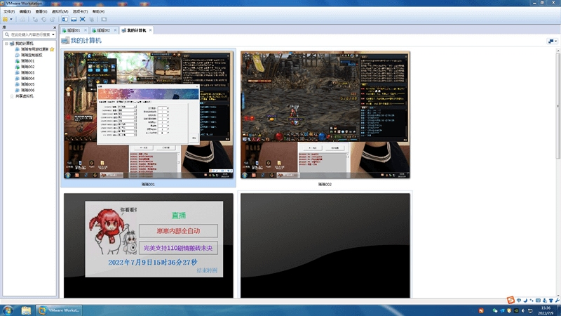Click the 002 label under the thumbnail

pyautogui.click(x=325, y=184)
